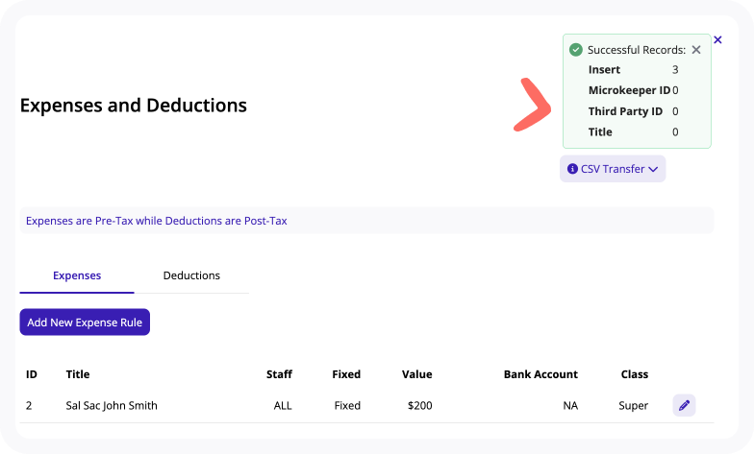Click the Staff column header
Image resolution: width=754 pixels, height=454 pixels.
pos(279,374)
